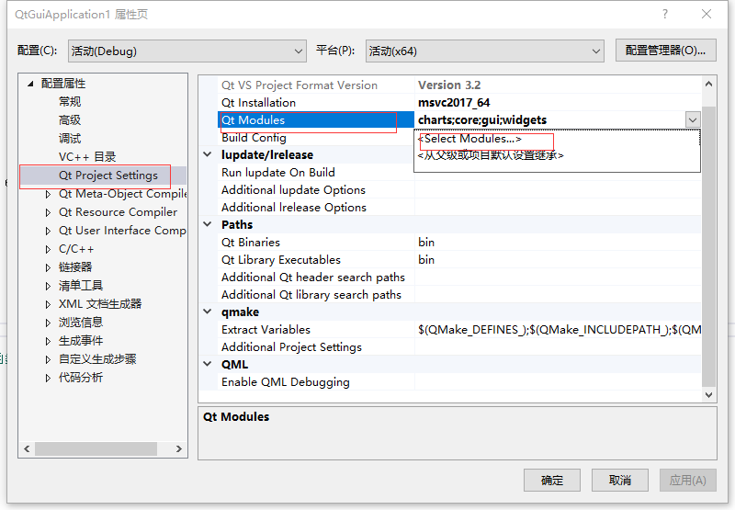This screenshot has width=735, height=510.
Task: Click the 确定 button
Action: [552, 480]
